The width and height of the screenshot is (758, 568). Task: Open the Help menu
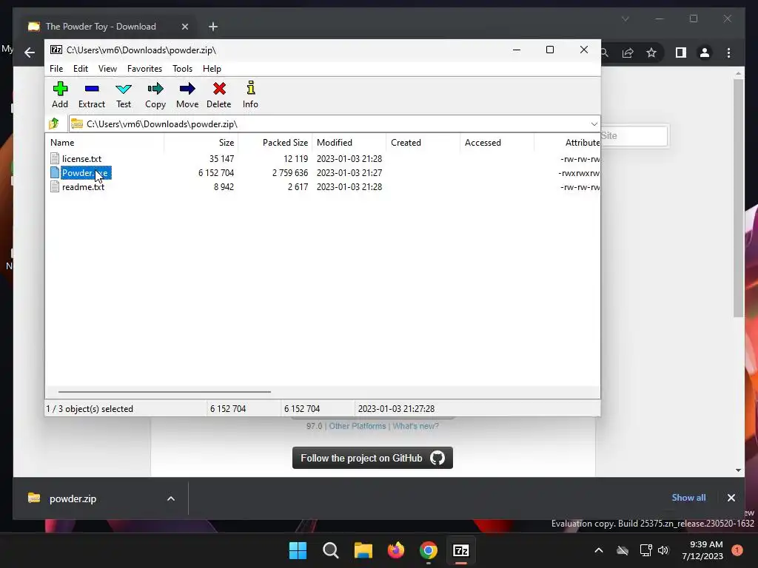[212, 69]
